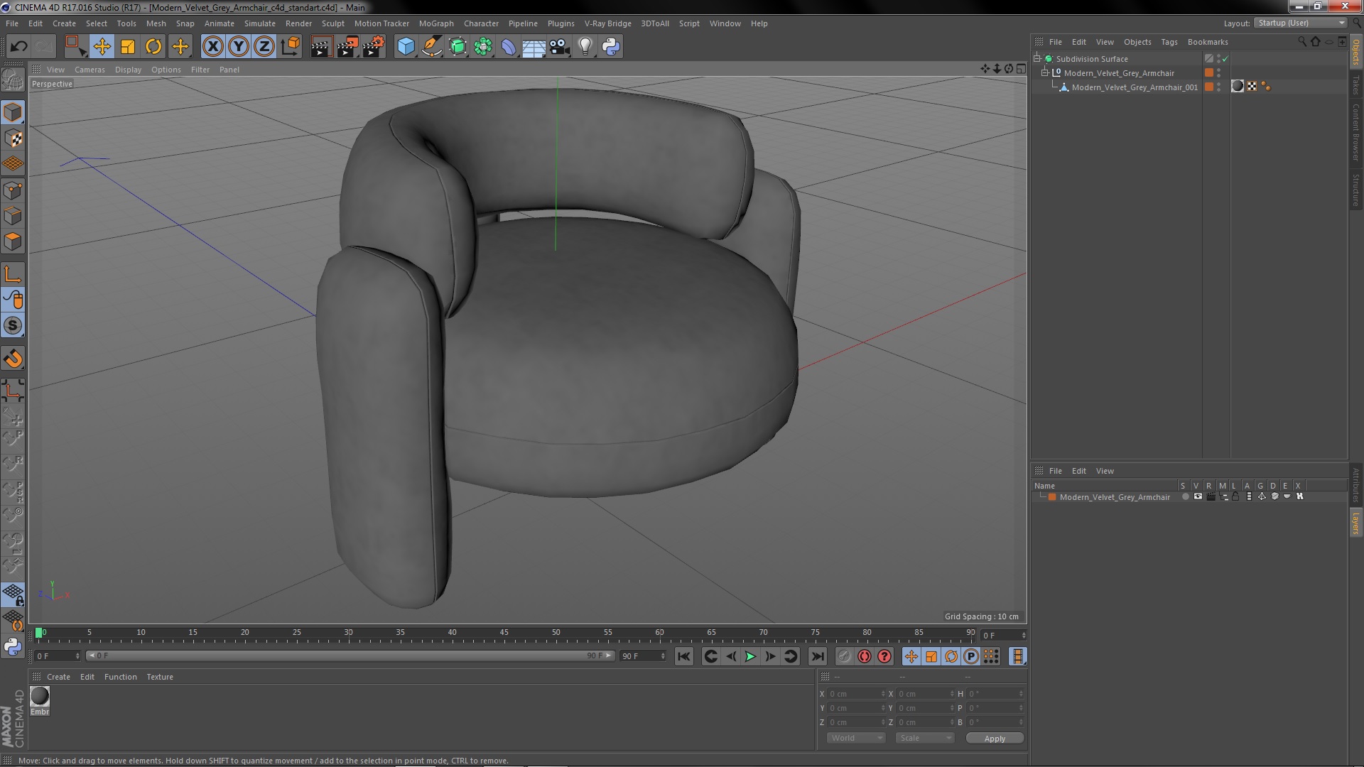Viewport: 1364px width, 767px height.
Task: Open the viewport Cameras menu
Action: click(x=90, y=70)
